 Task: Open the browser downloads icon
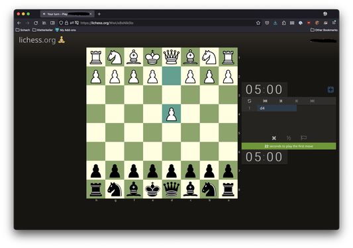[276, 22]
